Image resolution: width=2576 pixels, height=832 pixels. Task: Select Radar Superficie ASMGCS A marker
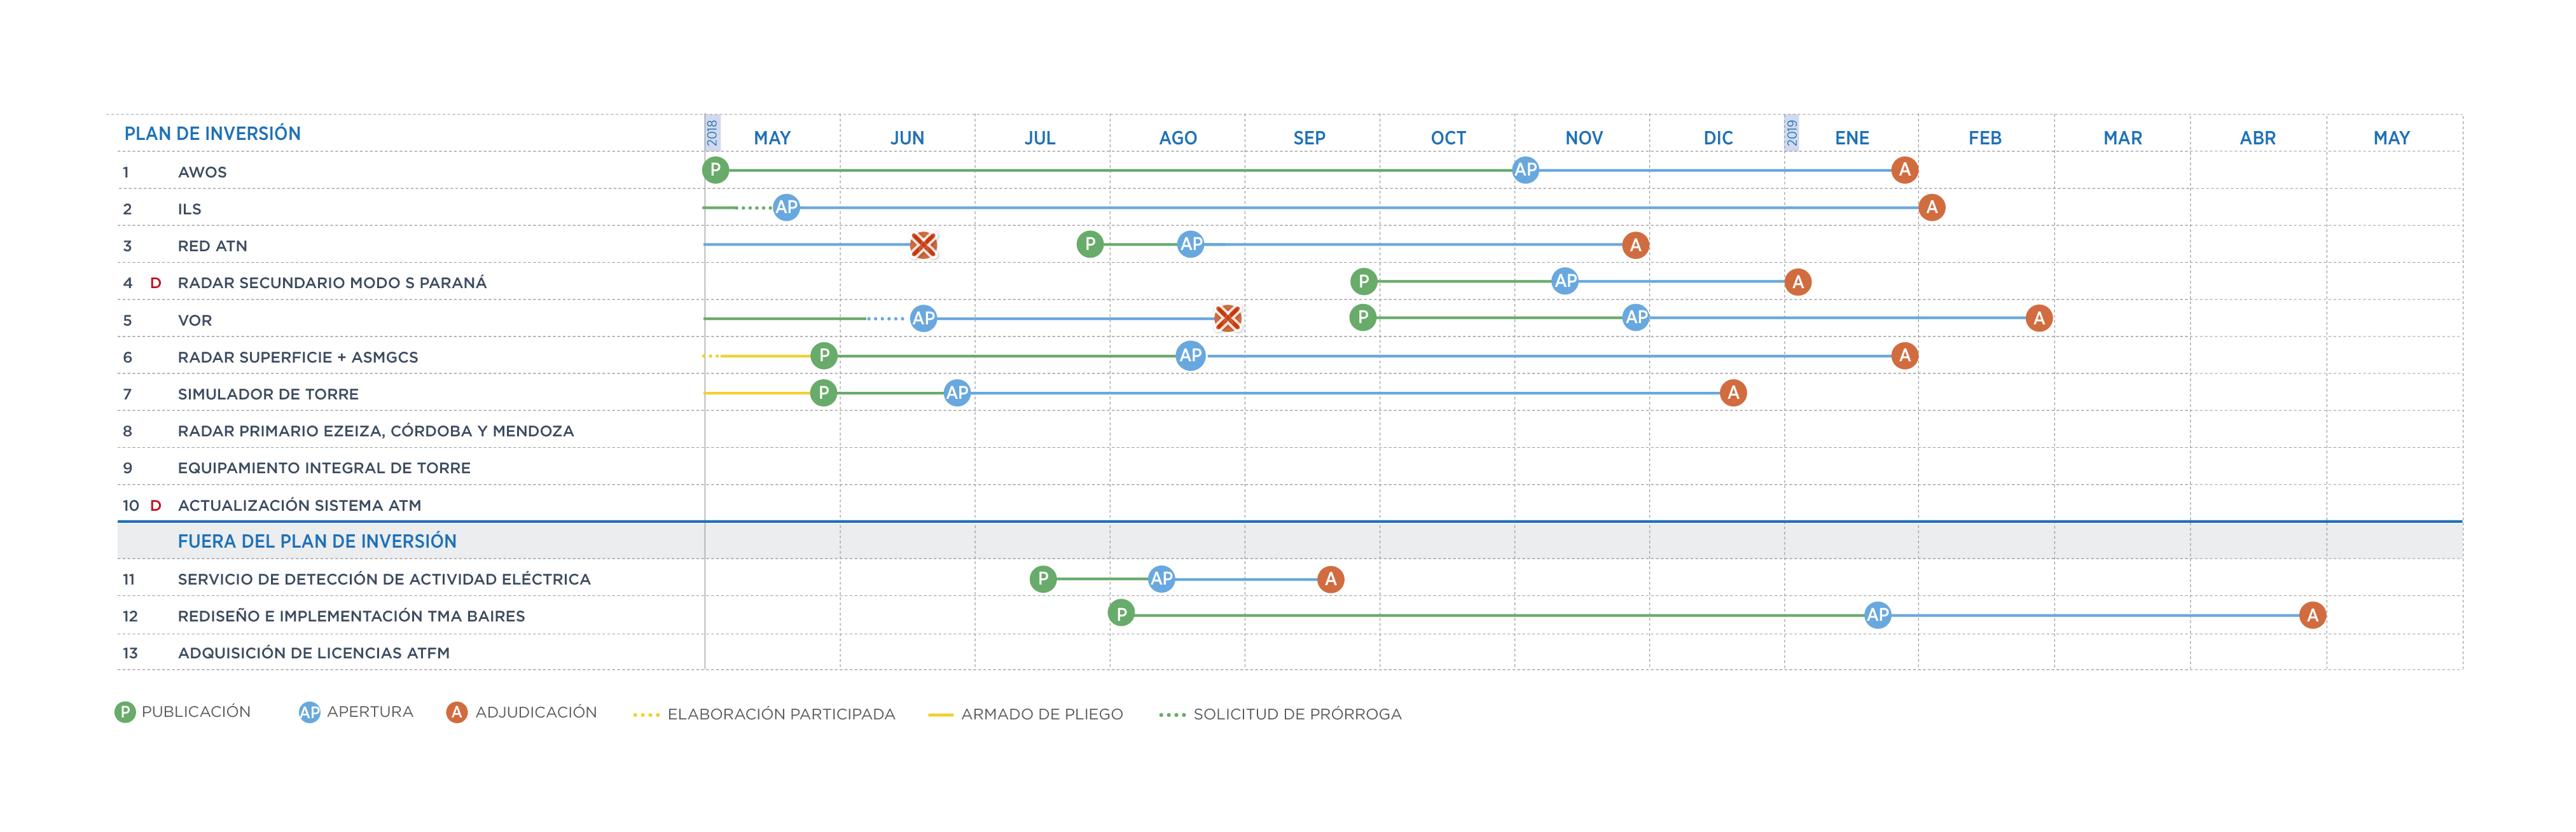(x=1904, y=355)
